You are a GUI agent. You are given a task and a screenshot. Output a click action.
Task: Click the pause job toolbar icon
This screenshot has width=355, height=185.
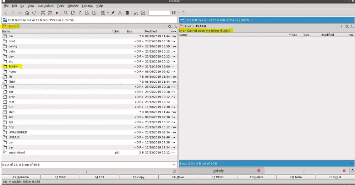coord(174,13)
